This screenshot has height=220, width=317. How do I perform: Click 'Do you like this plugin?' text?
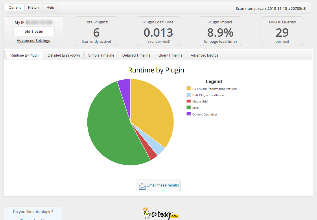[x=33, y=212]
